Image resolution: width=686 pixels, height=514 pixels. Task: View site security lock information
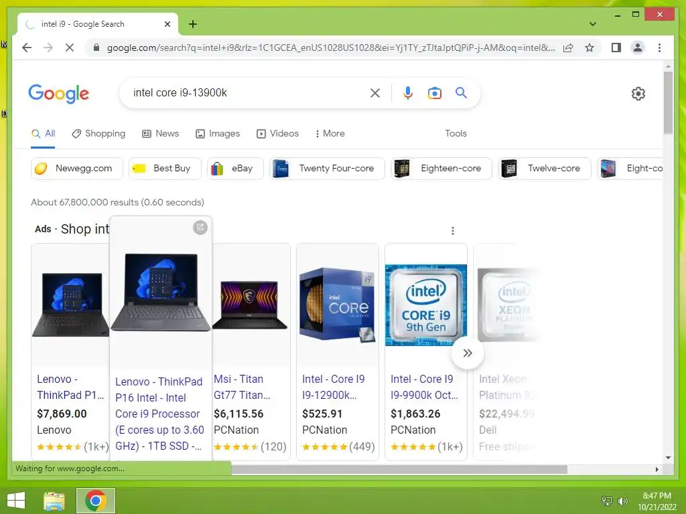(96, 48)
